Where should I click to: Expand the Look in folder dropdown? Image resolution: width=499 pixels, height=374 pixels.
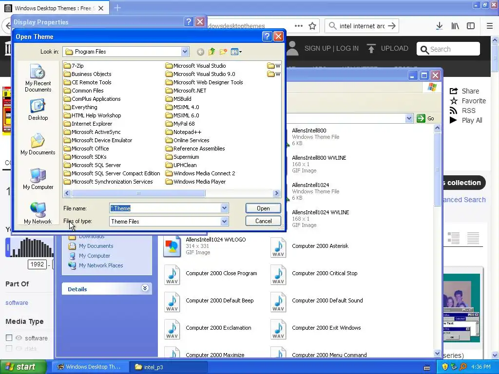tap(185, 52)
